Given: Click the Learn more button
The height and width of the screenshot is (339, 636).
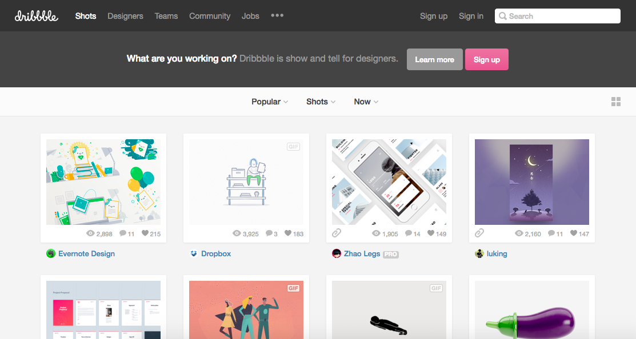Looking at the screenshot, I should coord(434,59).
